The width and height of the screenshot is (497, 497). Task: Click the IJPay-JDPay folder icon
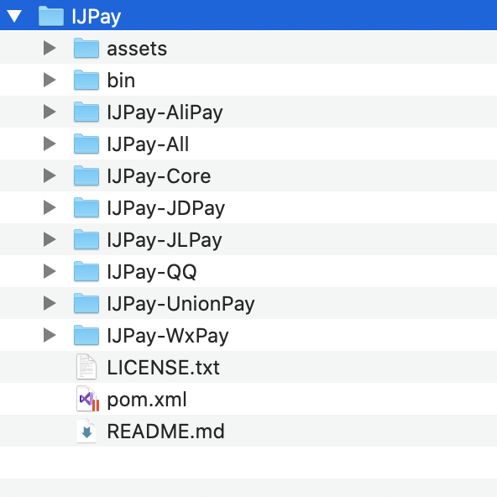point(86,207)
